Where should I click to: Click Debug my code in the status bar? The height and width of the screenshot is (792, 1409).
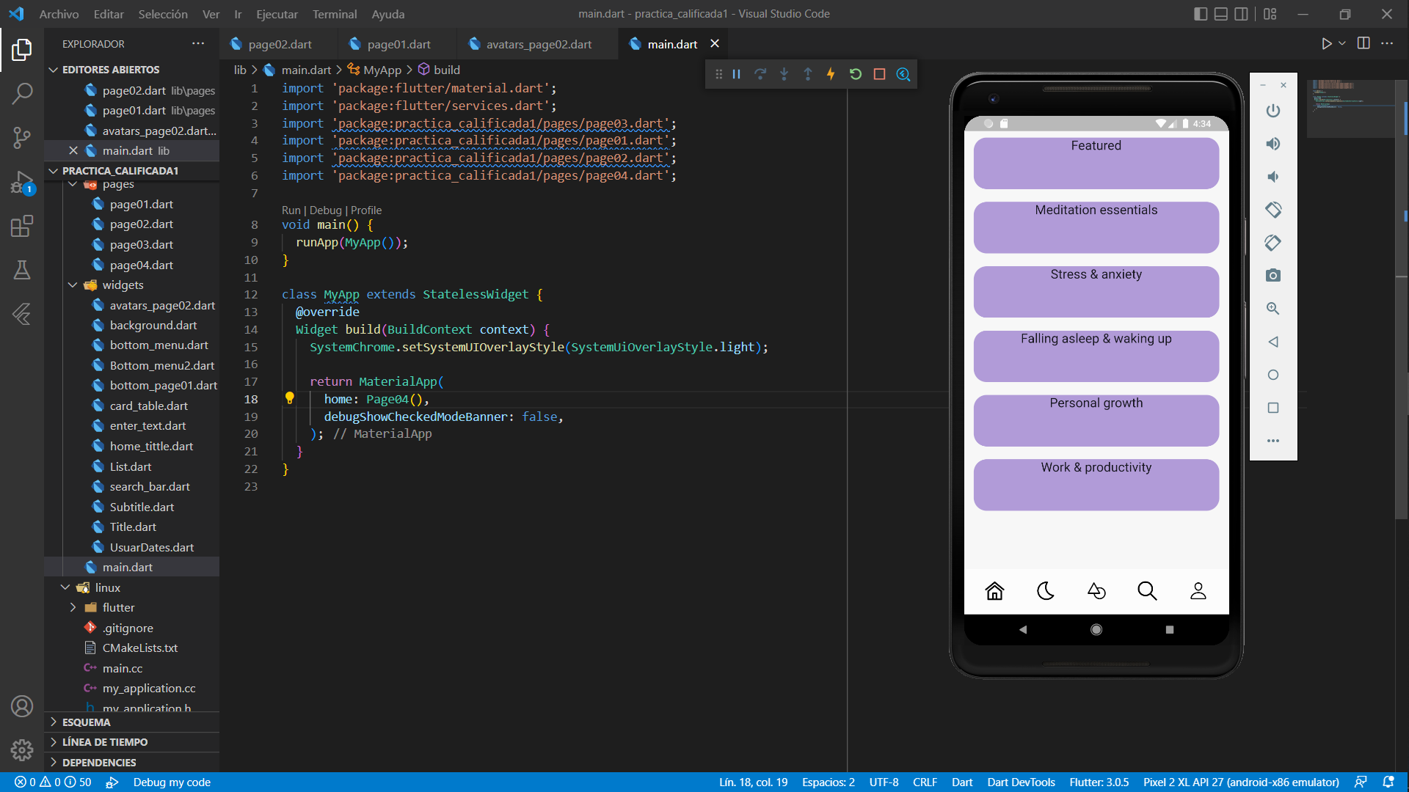tap(172, 782)
